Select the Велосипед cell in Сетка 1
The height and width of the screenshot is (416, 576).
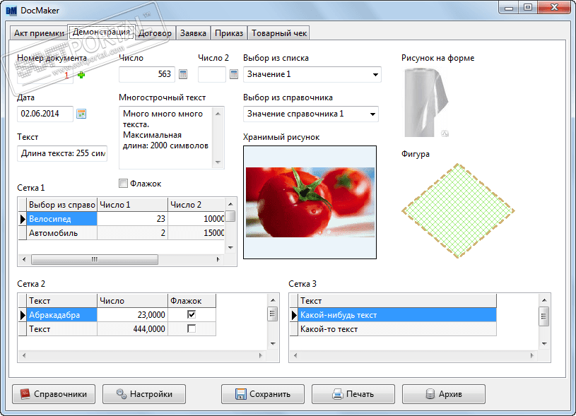[61, 219]
